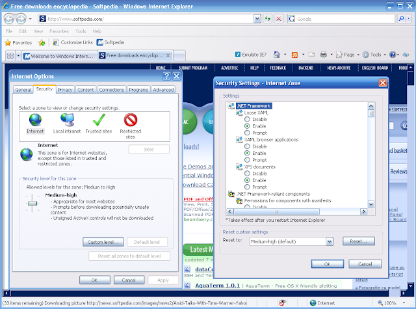Open the recent pages dropdown near Forward
This screenshot has width=416, height=309.
click(30, 19)
